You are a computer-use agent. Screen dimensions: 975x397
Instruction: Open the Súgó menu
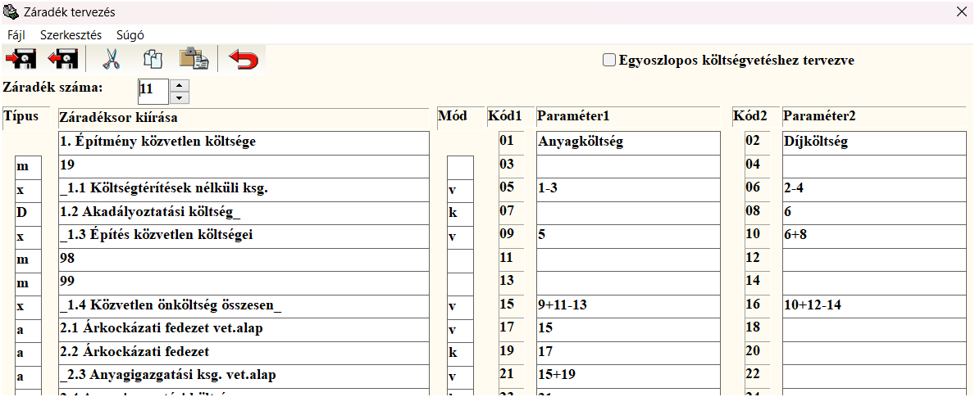pyautogui.click(x=130, y=35)
